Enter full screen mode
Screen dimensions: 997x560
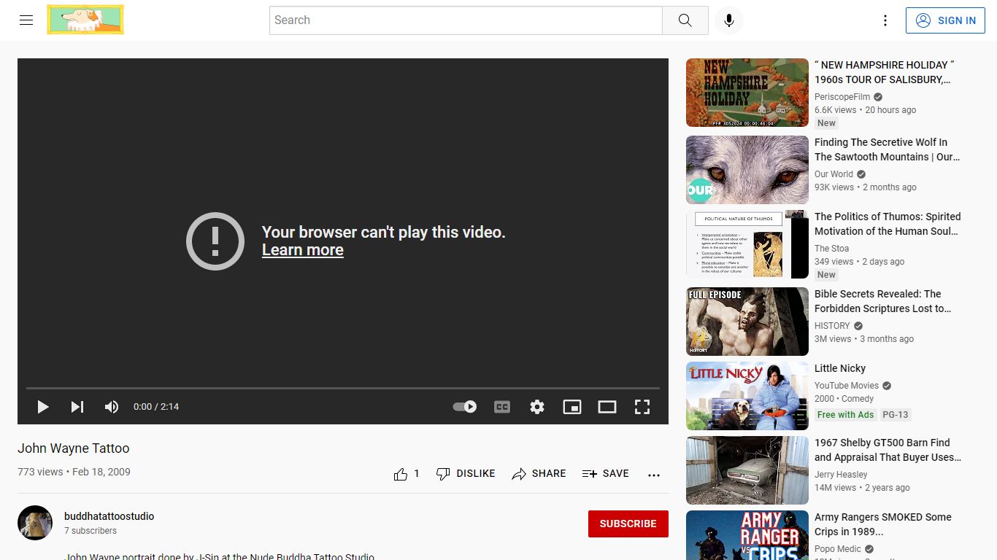pyautogui.click(x=642, y=407)
